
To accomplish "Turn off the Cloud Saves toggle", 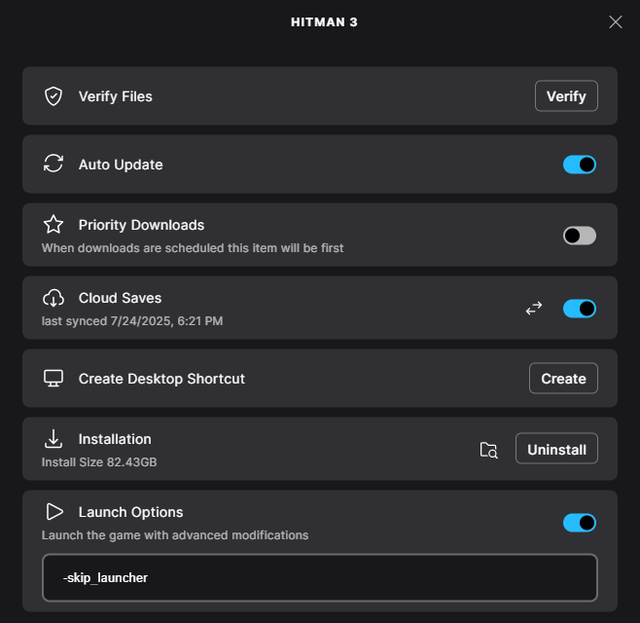I will 580,309.
